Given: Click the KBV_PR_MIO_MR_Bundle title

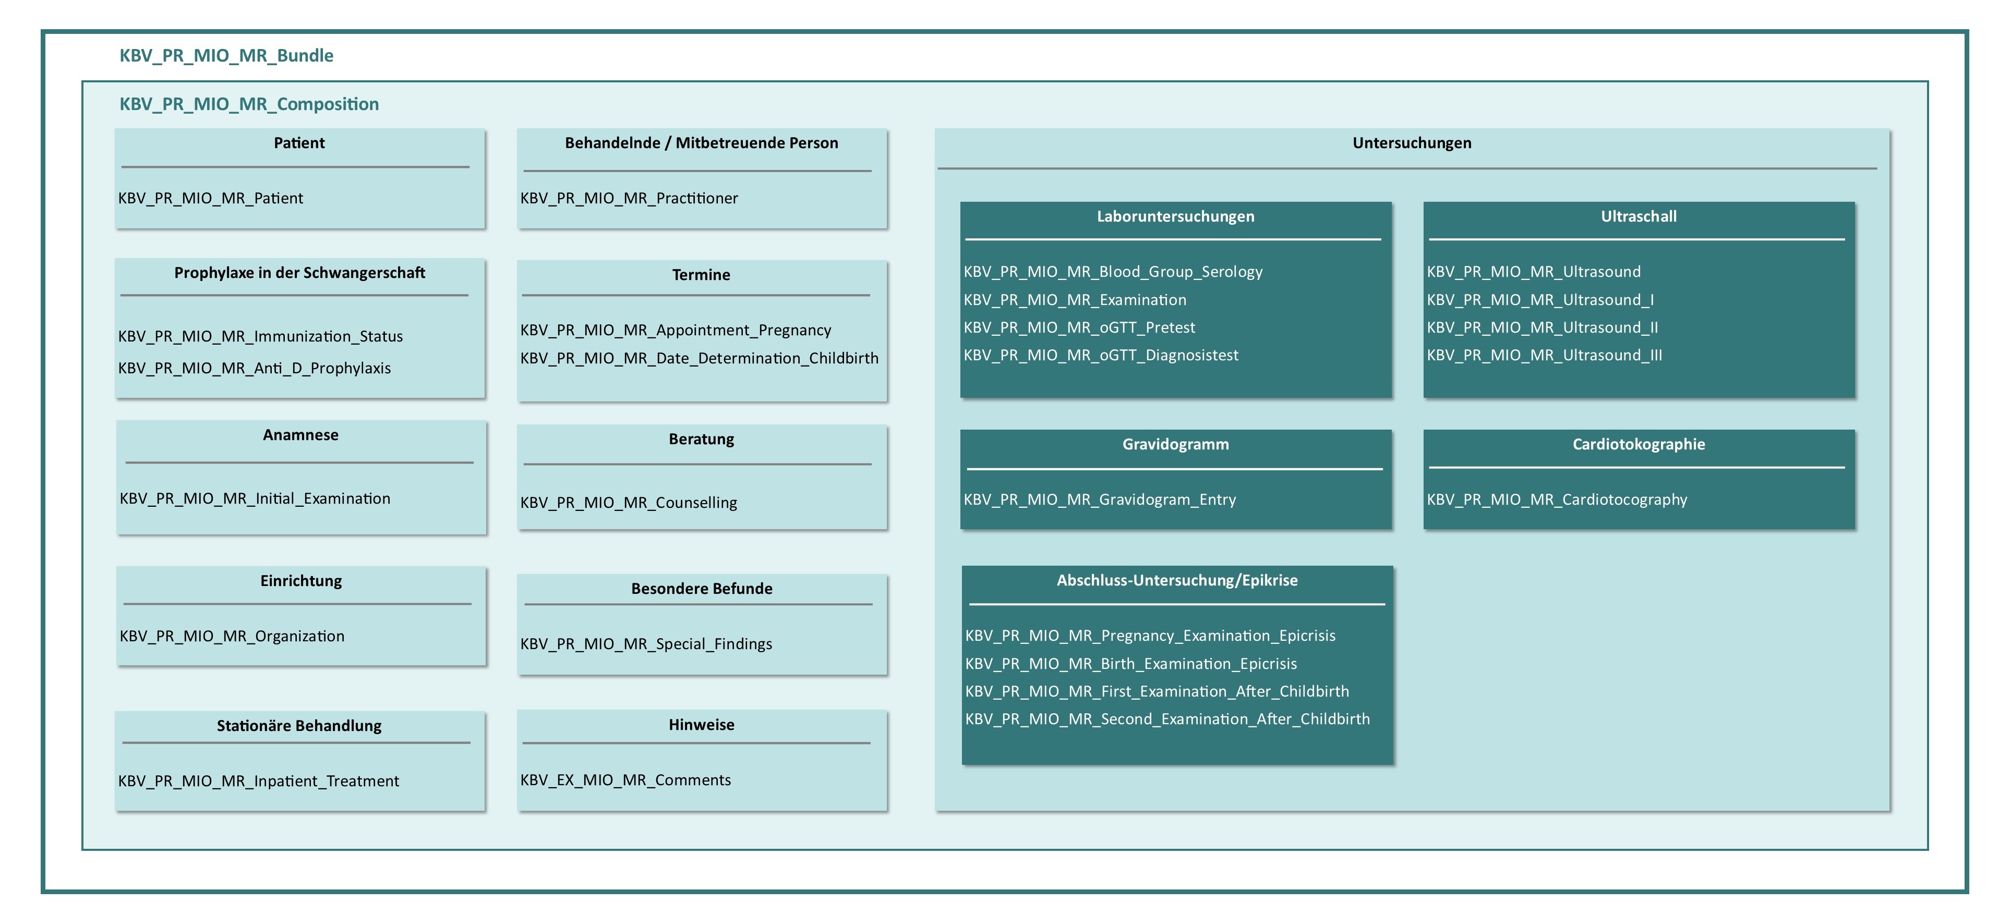Looking at the screenshot, I should (225, 55).
